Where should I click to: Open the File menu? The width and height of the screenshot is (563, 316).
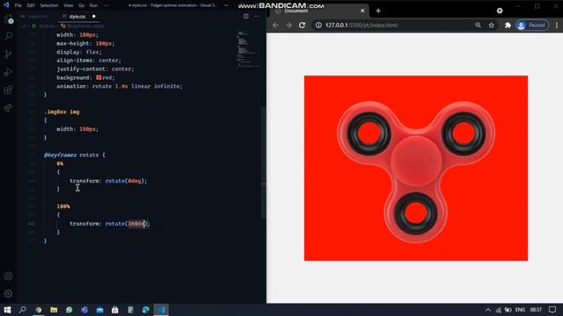(18, 5)
